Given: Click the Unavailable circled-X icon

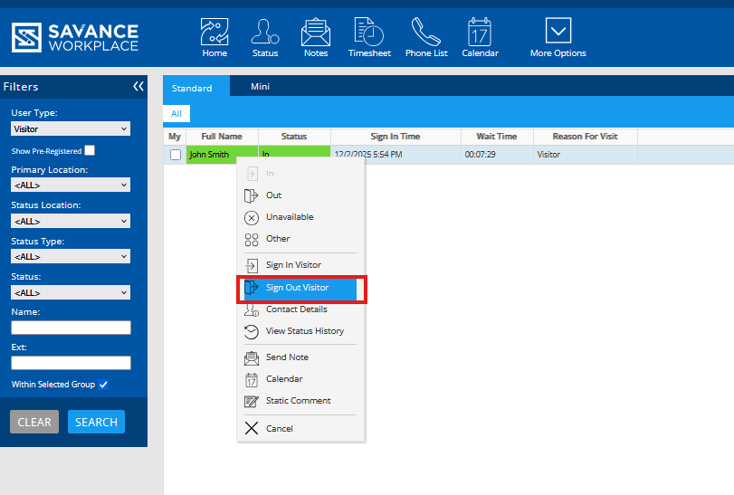Looking at the screenshot, I should 252,217.
